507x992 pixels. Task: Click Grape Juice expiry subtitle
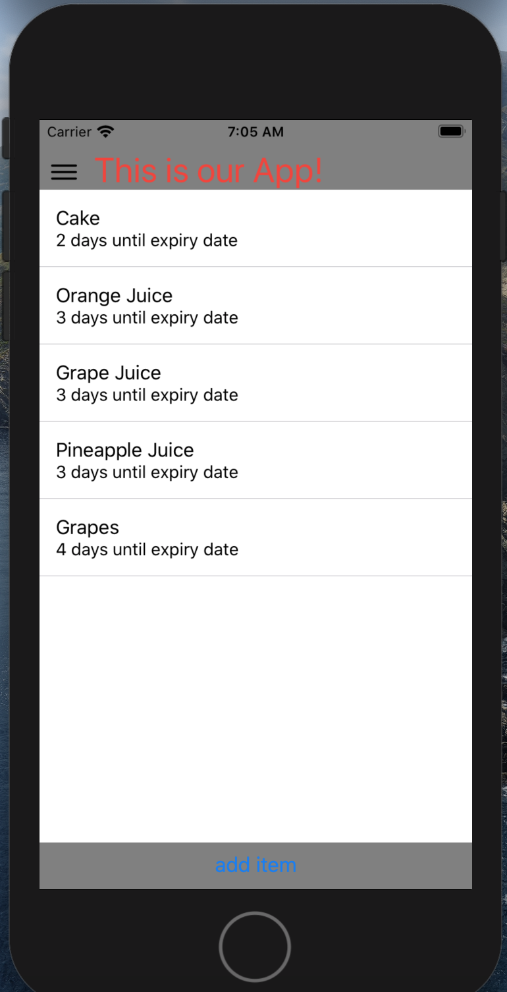(147, 395)
